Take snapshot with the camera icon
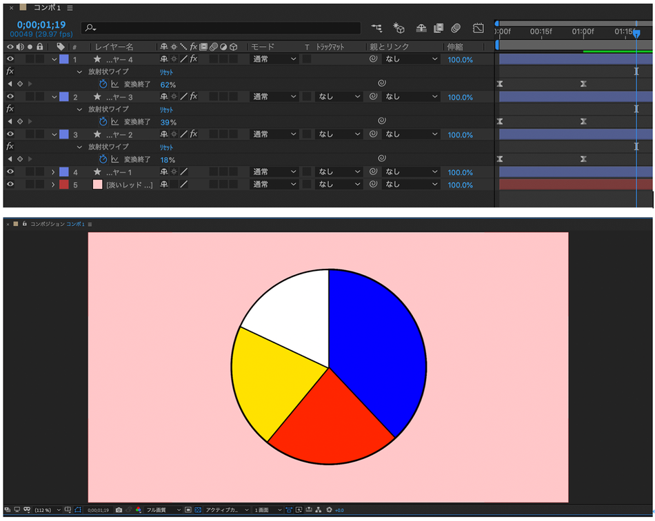 tap(119, 510)
